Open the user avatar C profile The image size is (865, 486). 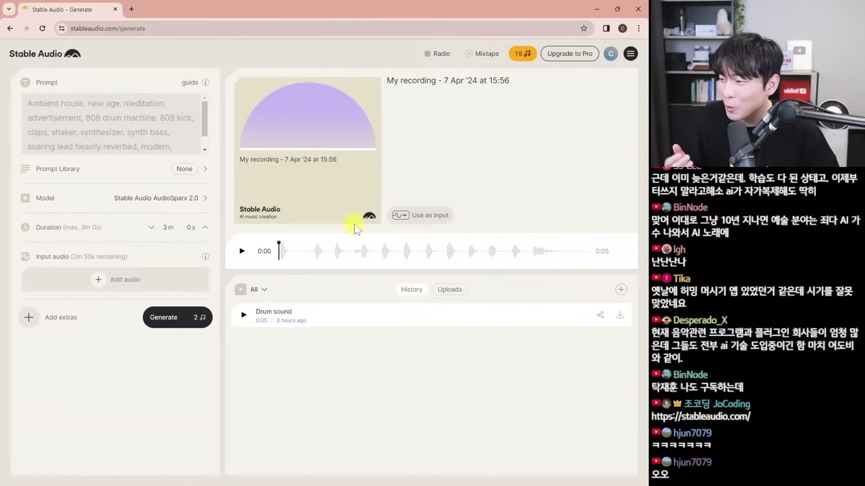tap(611, 54)
